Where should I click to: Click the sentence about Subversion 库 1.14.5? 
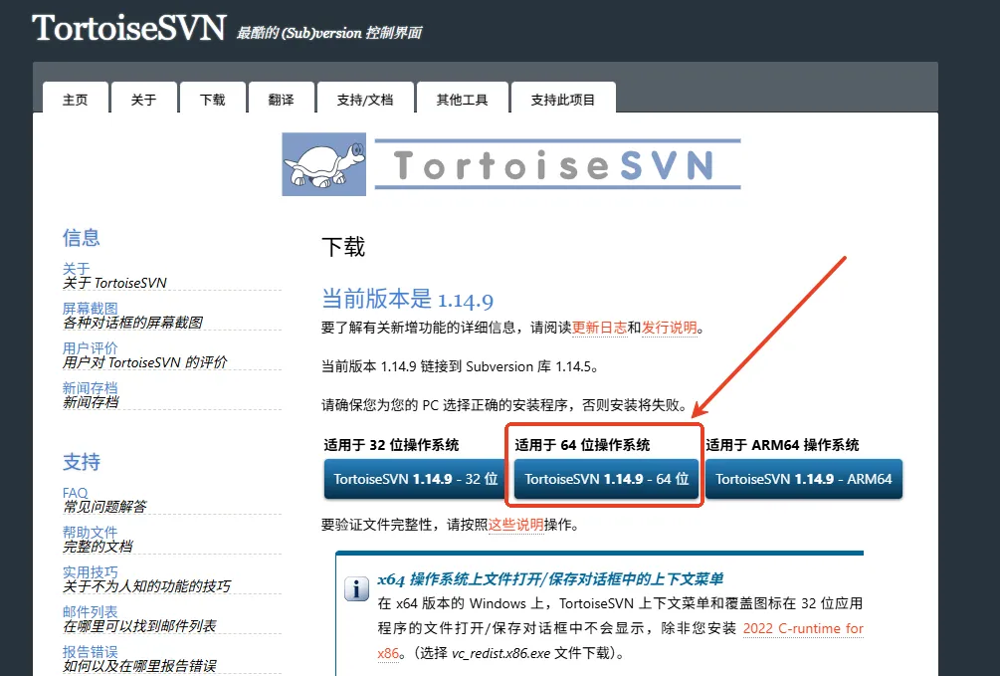point(460,366)
